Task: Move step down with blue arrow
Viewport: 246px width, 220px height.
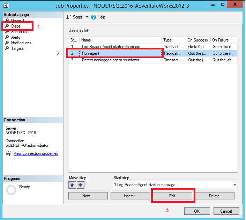Action: (x=81, y=185)
